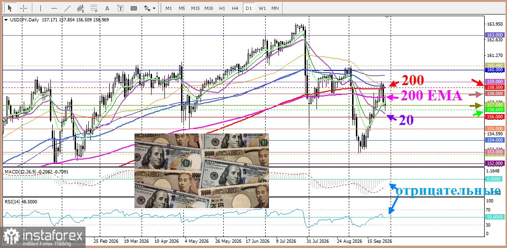Choose the horizontal line drawing tool

[x=54, y=8]
